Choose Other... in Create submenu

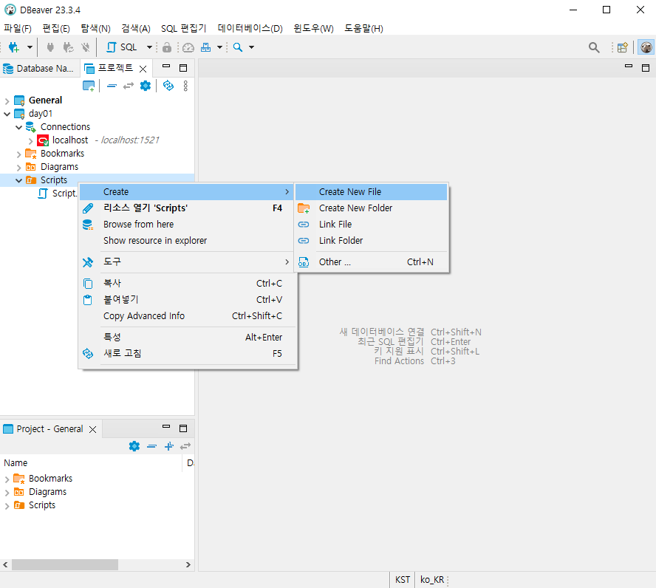[x=372, y=262]
